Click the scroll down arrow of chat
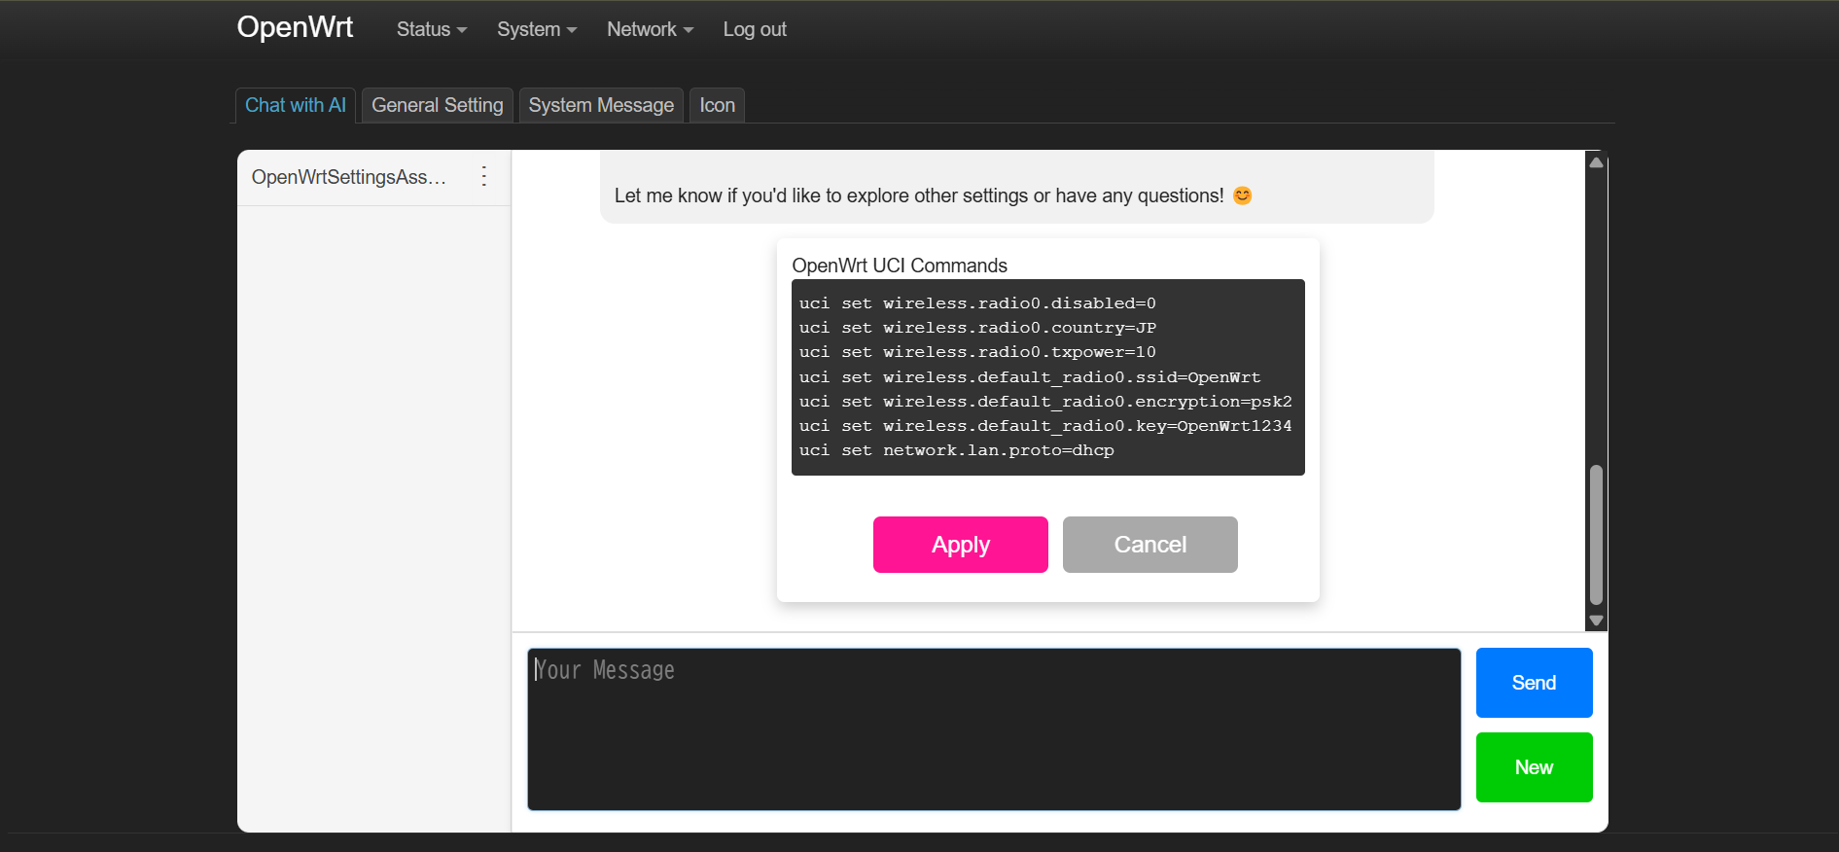 coord(1596,621)
